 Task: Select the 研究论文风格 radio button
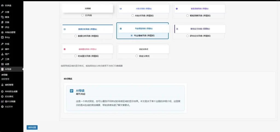point(187,36)
